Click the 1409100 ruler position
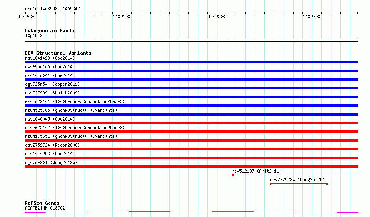Screen dimensions: 370x217 pyautogui.click(x=121, y=17)
